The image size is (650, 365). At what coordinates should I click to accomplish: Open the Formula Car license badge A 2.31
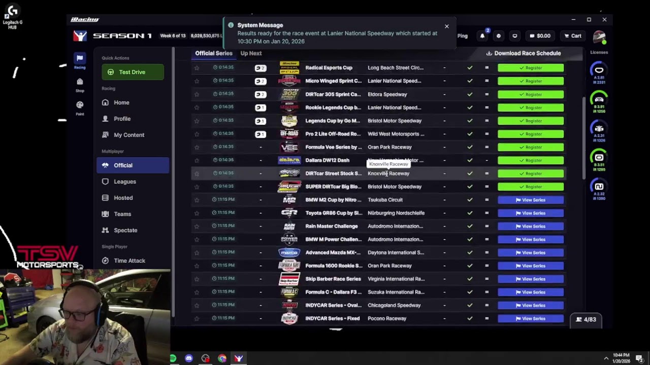click(x=599, y=131)
